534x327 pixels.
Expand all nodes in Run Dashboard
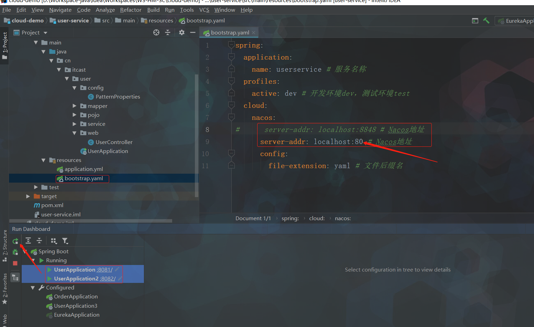click(28, 241)
